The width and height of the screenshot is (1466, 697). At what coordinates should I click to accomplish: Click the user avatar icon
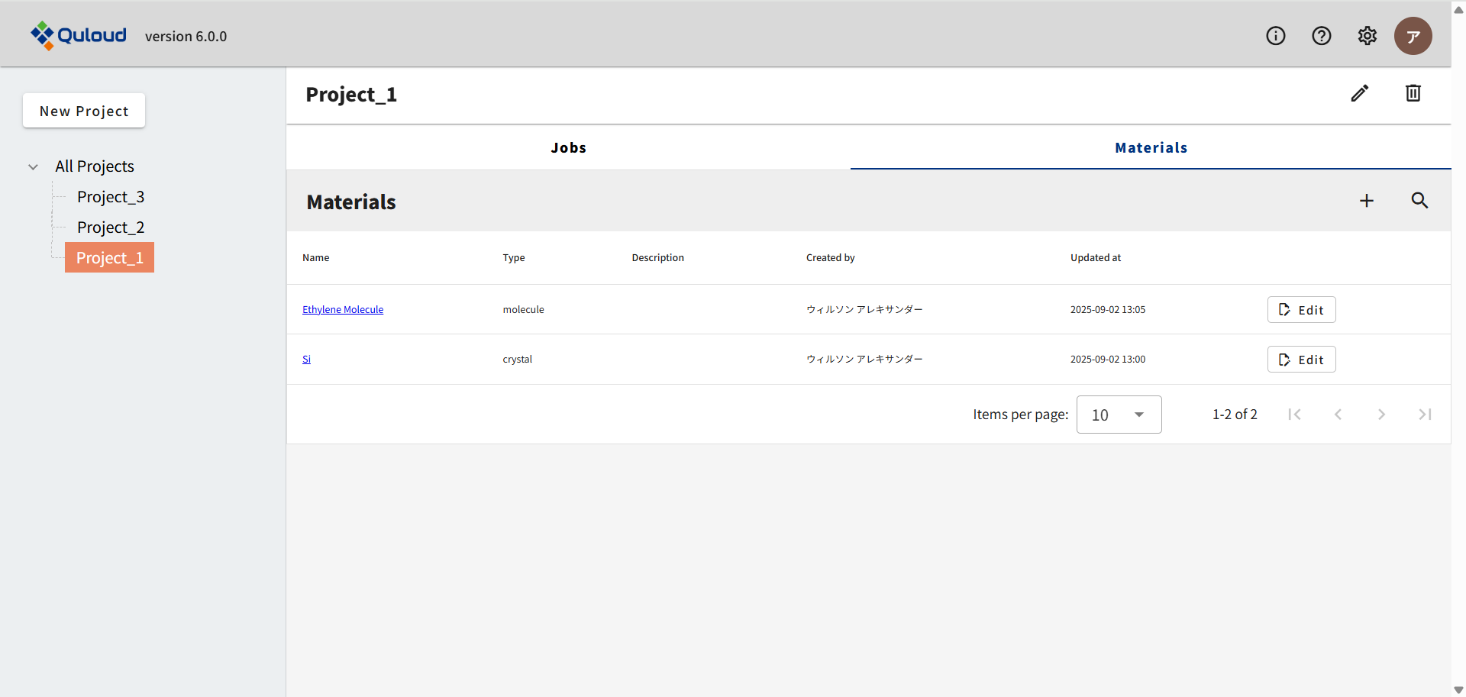coord(1413,36)
